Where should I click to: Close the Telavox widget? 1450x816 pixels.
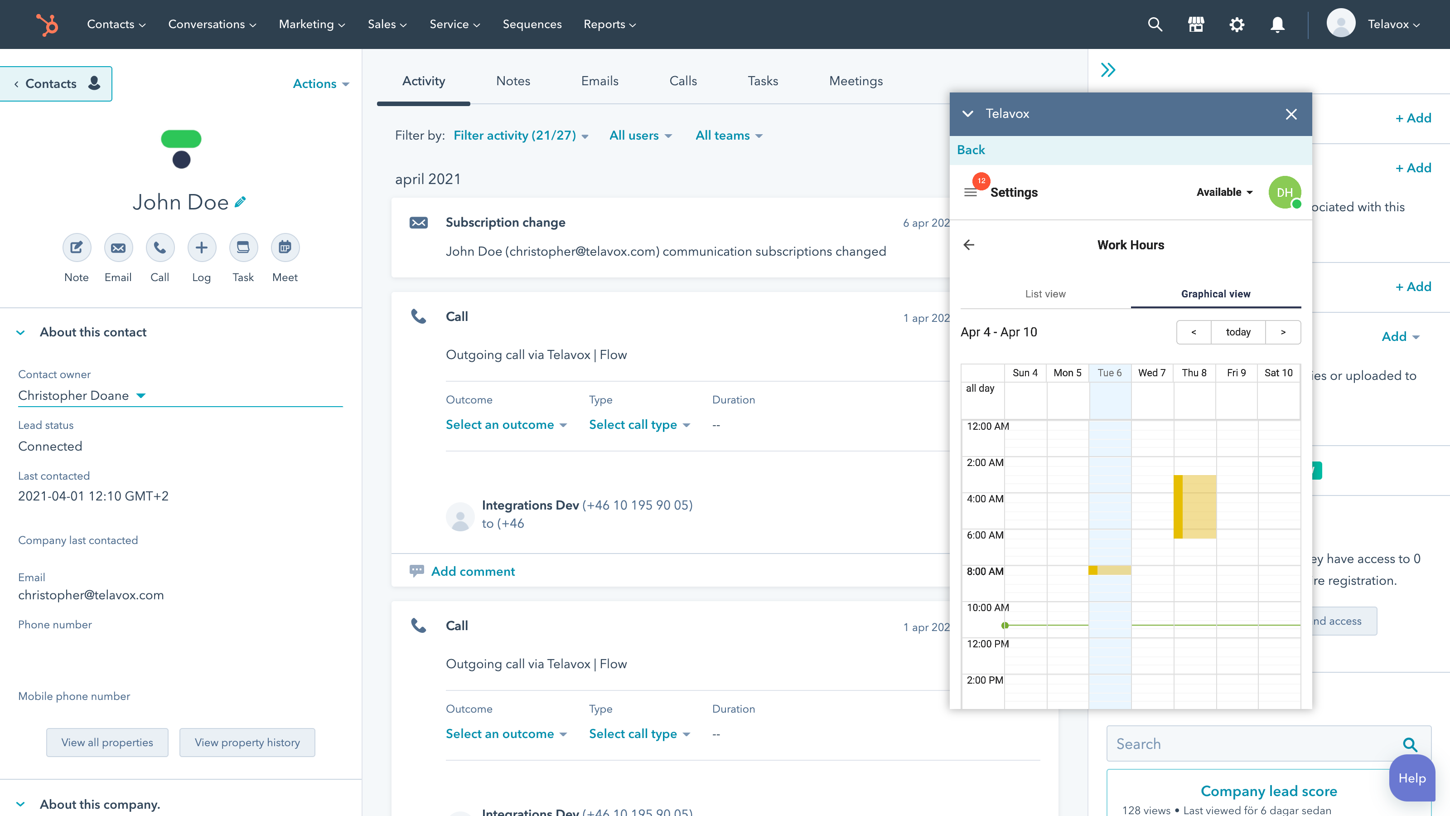click(x=1291, y=114)
